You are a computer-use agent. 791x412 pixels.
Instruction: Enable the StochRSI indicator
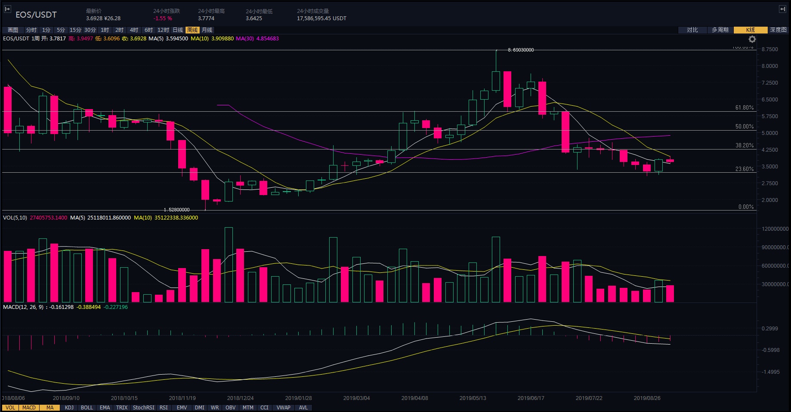coord(143,408)
